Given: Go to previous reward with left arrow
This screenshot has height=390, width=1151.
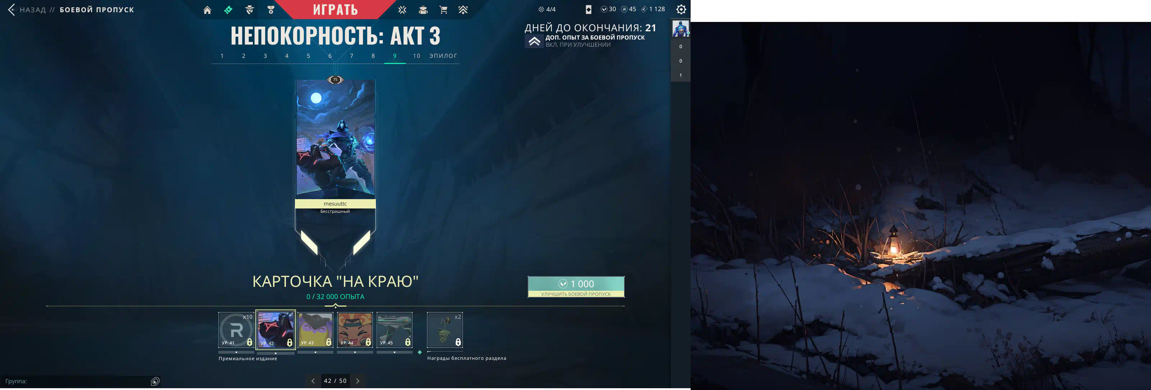Looking at the screenshot, I should click(x=313, y=381).
